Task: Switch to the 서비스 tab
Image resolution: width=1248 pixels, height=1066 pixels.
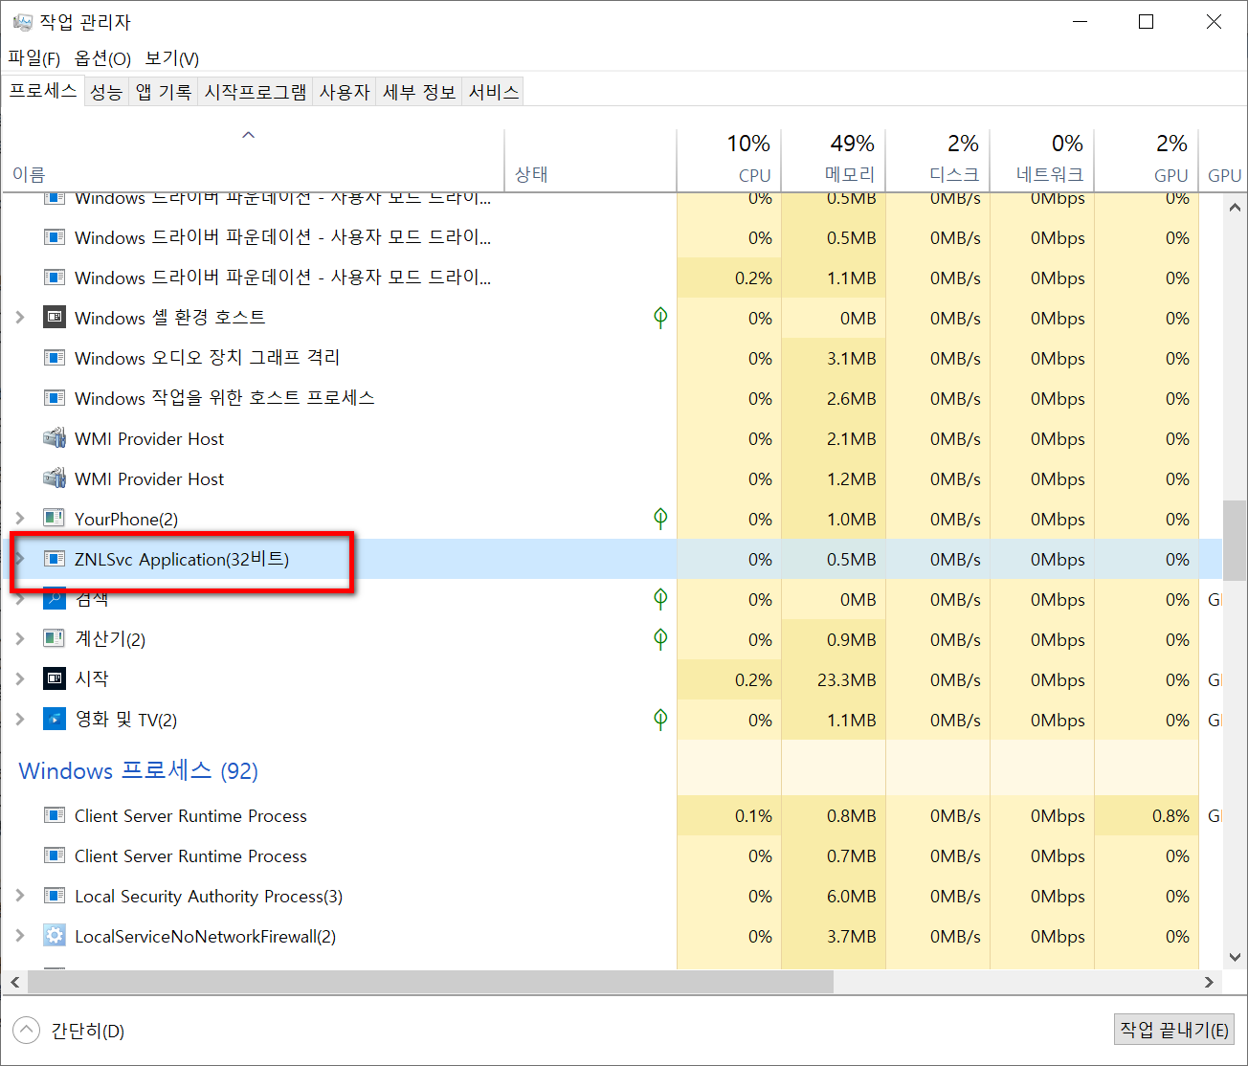Action: click(x=494, y=92)
